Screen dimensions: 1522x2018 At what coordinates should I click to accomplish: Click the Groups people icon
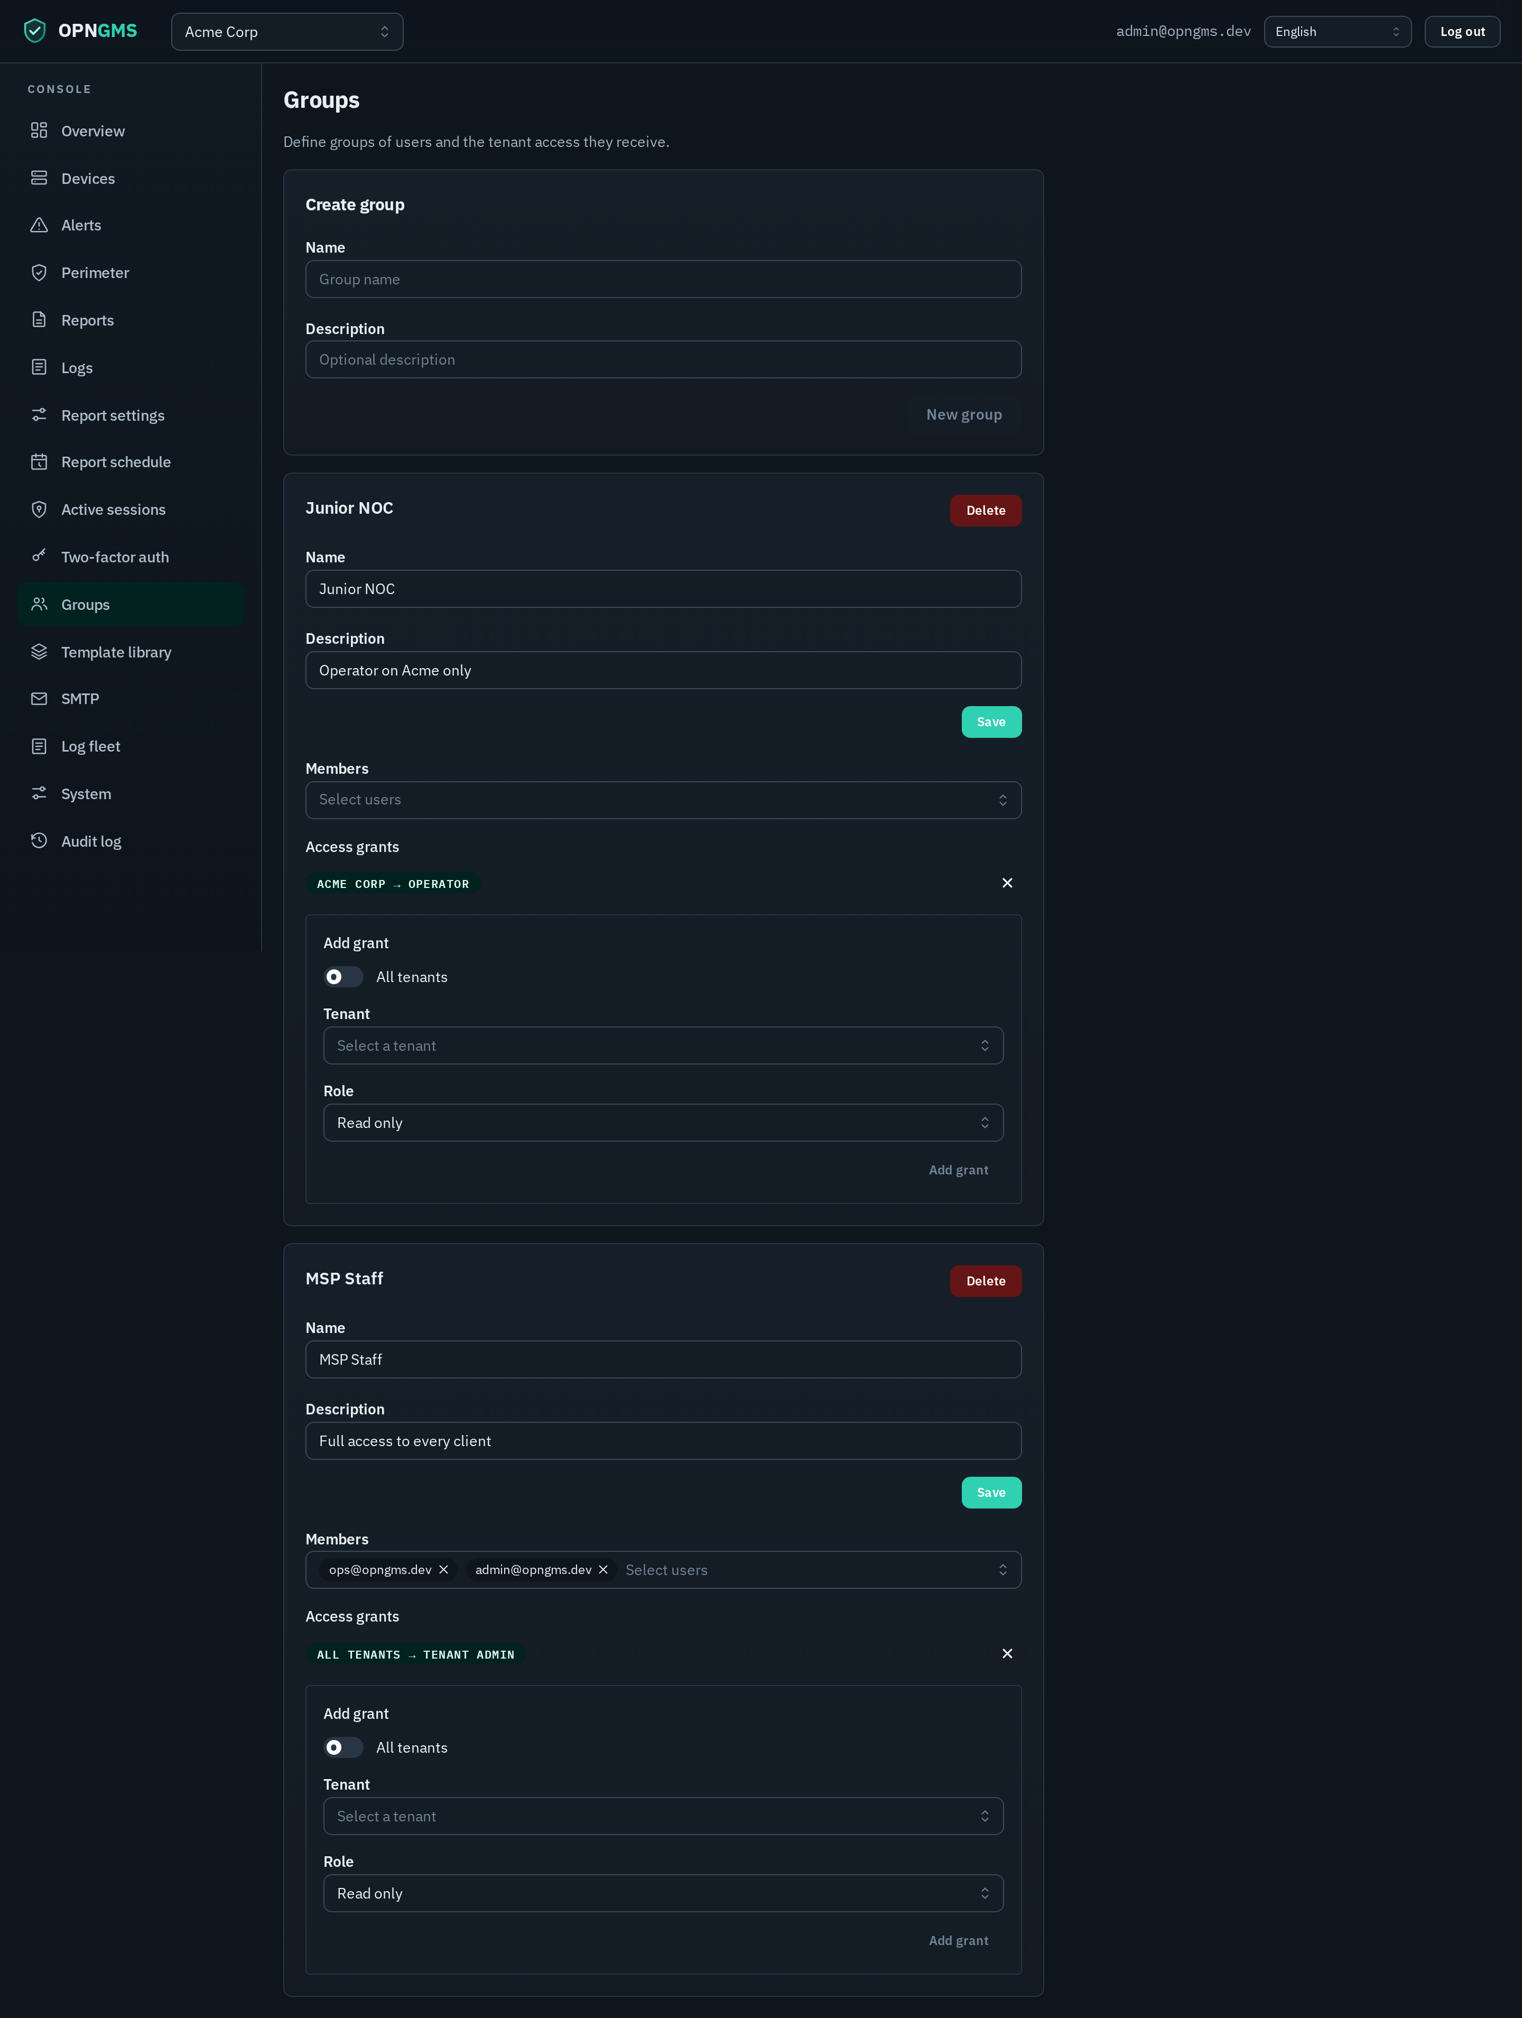(39, 604)
